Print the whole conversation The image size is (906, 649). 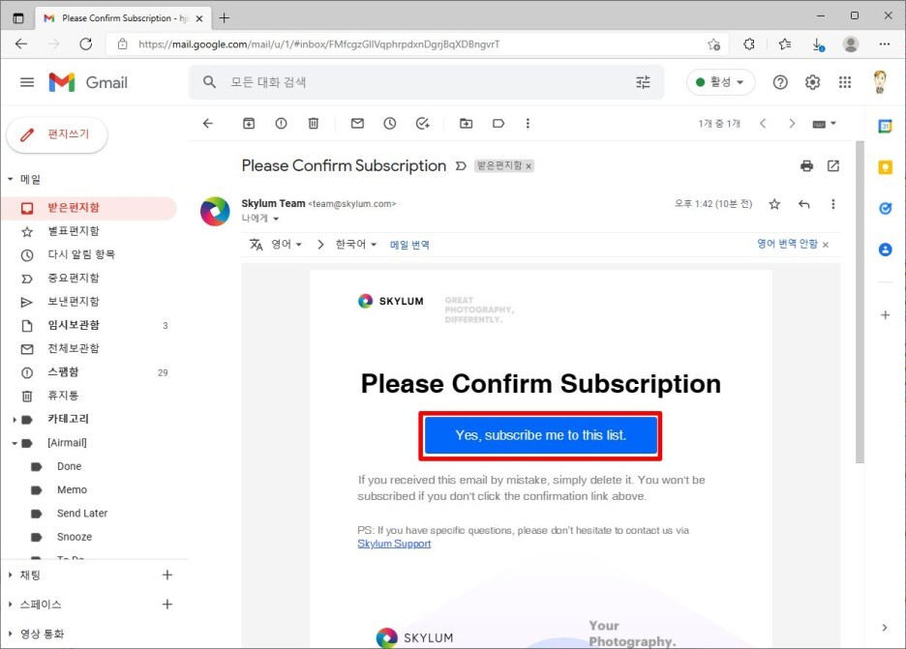[806, 166]
